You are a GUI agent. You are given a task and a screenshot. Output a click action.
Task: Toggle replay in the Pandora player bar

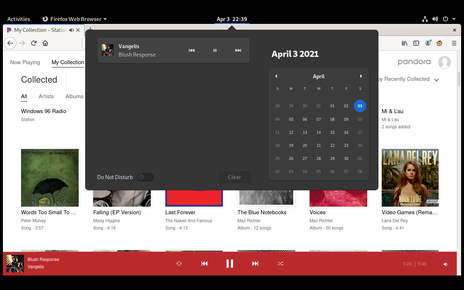click(179, 264)
